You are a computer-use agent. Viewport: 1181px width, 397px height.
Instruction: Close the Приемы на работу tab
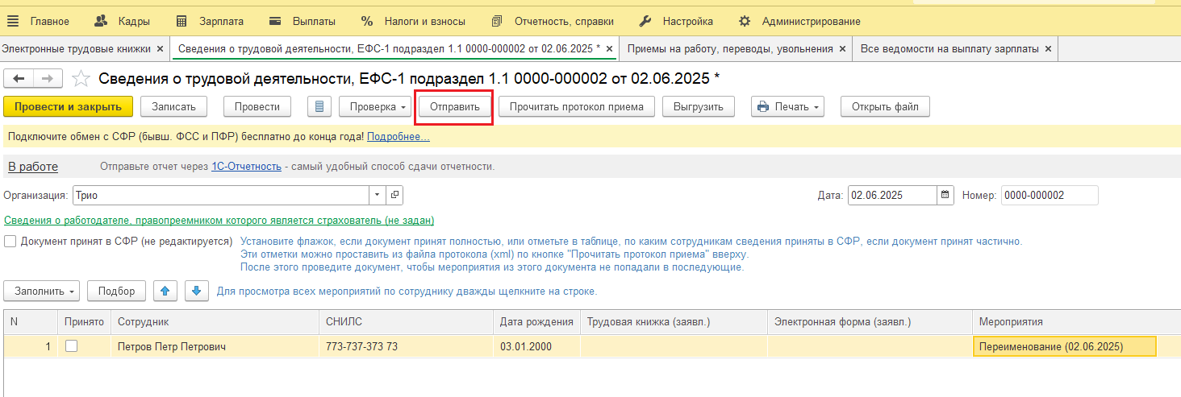coord(842,49)
